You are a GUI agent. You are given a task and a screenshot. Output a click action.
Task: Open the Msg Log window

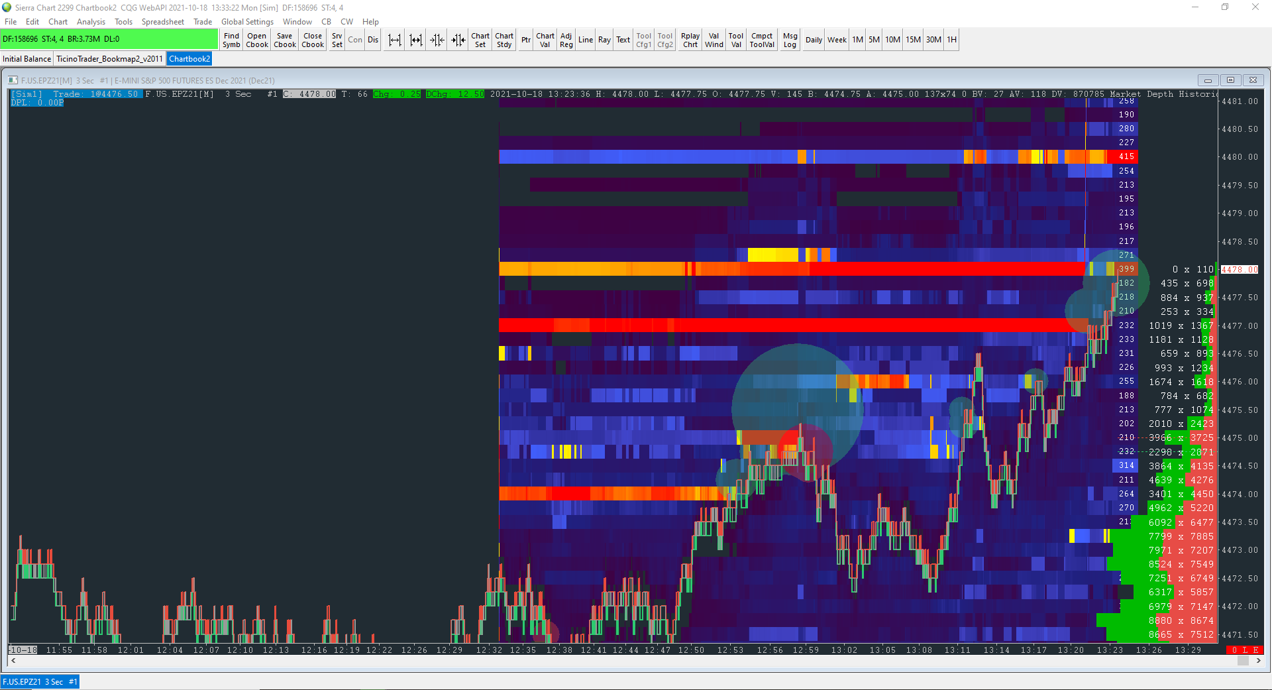tap(790, 40)
